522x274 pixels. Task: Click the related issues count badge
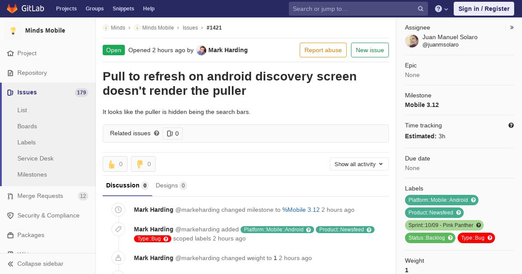click(x=173, y=134)
